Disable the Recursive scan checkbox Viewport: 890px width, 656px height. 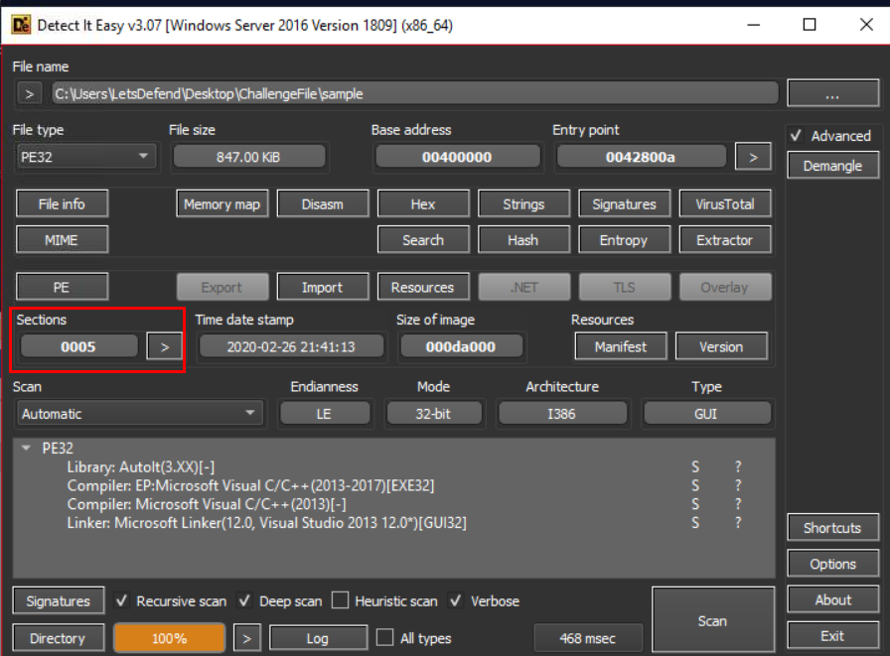coord(121,600)
